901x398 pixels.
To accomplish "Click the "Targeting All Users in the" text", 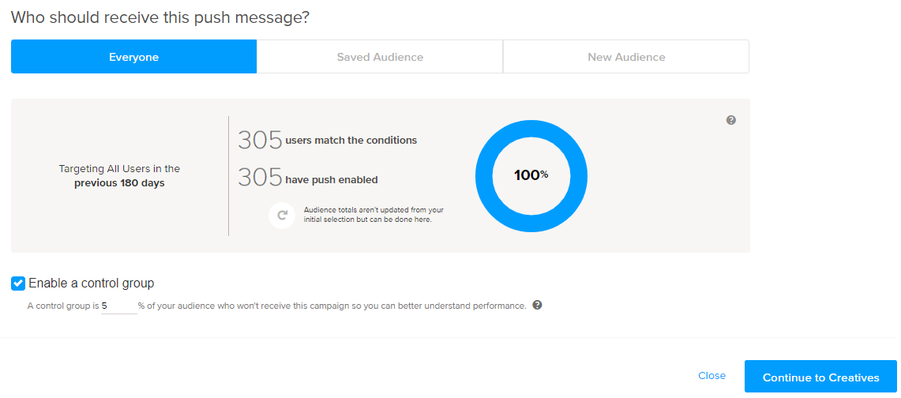I will 119,168.
